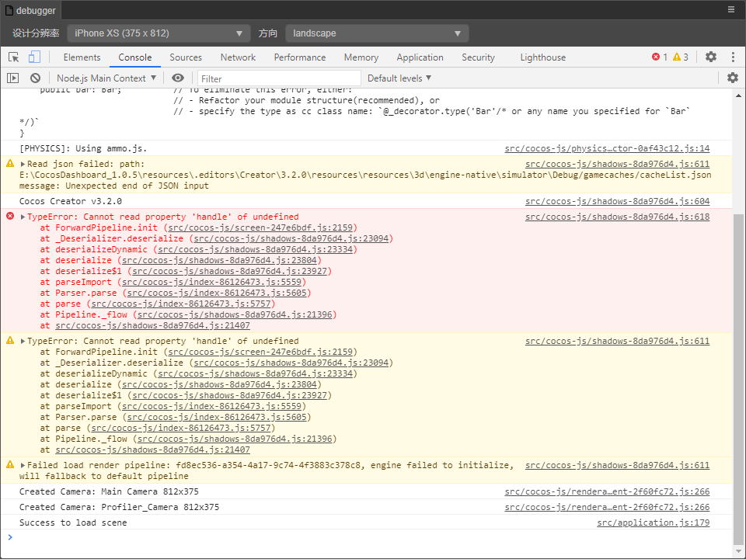Open the iPhone XS resolution dropdown

(159, 33)
